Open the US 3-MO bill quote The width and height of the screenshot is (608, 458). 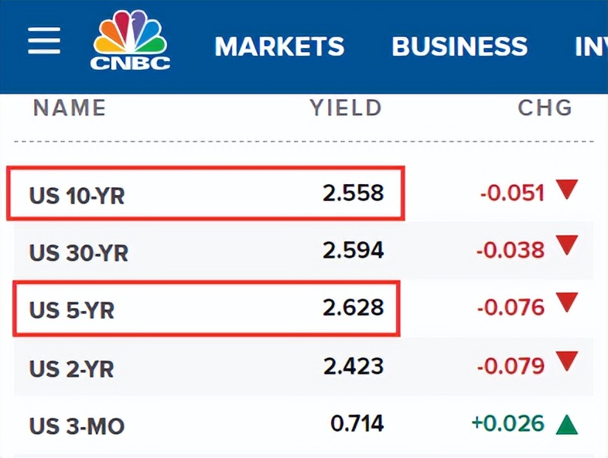77,426
